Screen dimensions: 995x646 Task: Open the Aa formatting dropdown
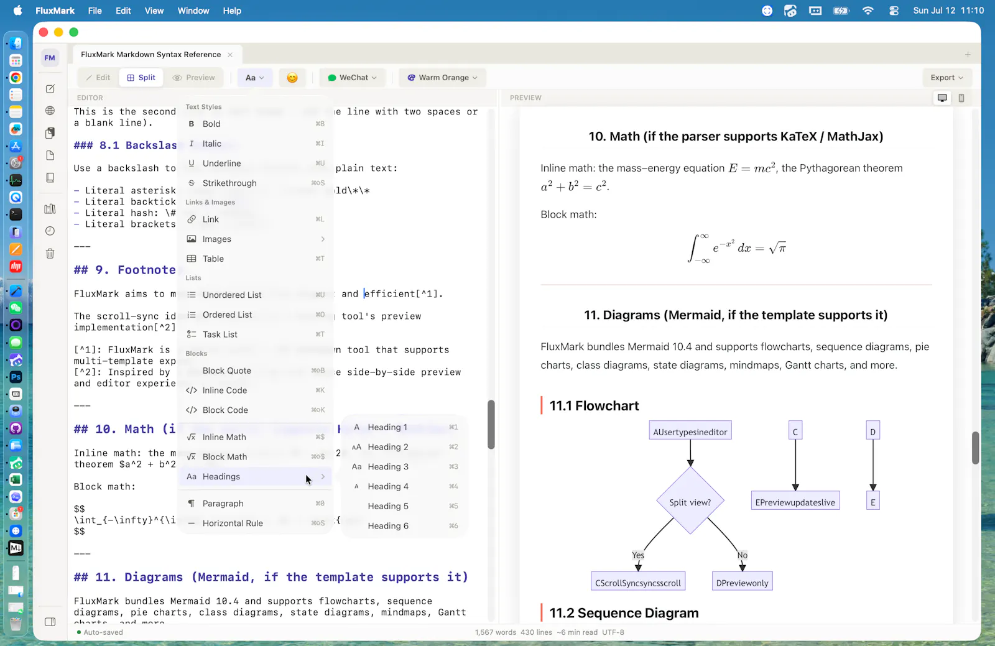coord(255,78)
